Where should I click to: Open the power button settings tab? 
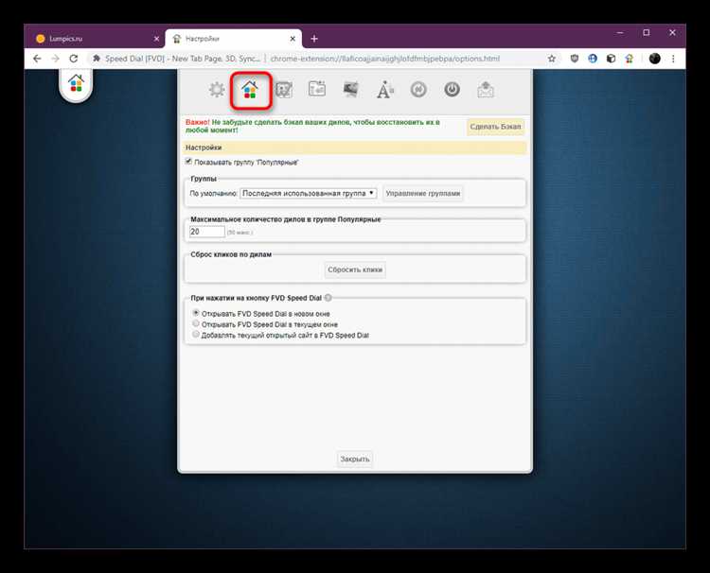452,90
